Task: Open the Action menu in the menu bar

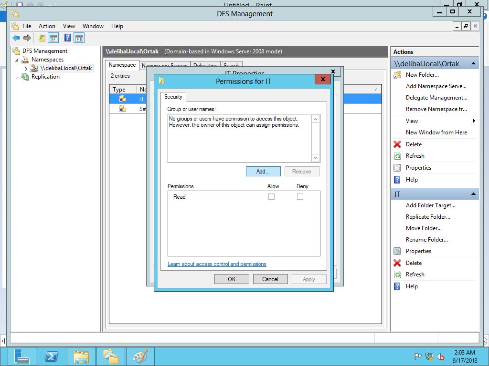Action: (47, 26)
